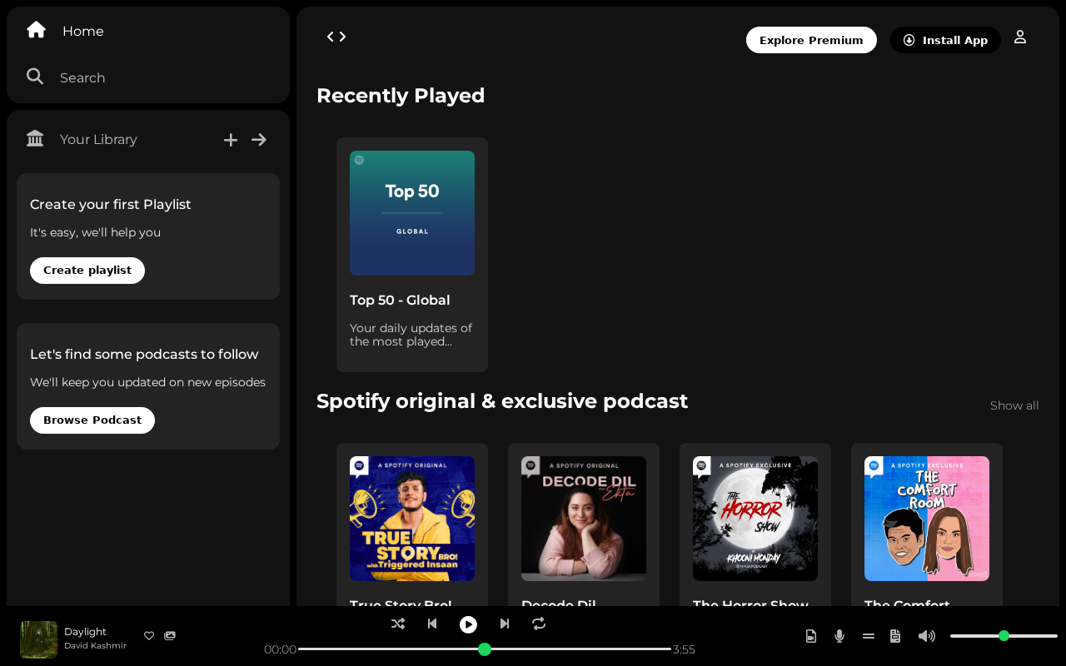Click the "Recently Played" heading

coord(401,96)
